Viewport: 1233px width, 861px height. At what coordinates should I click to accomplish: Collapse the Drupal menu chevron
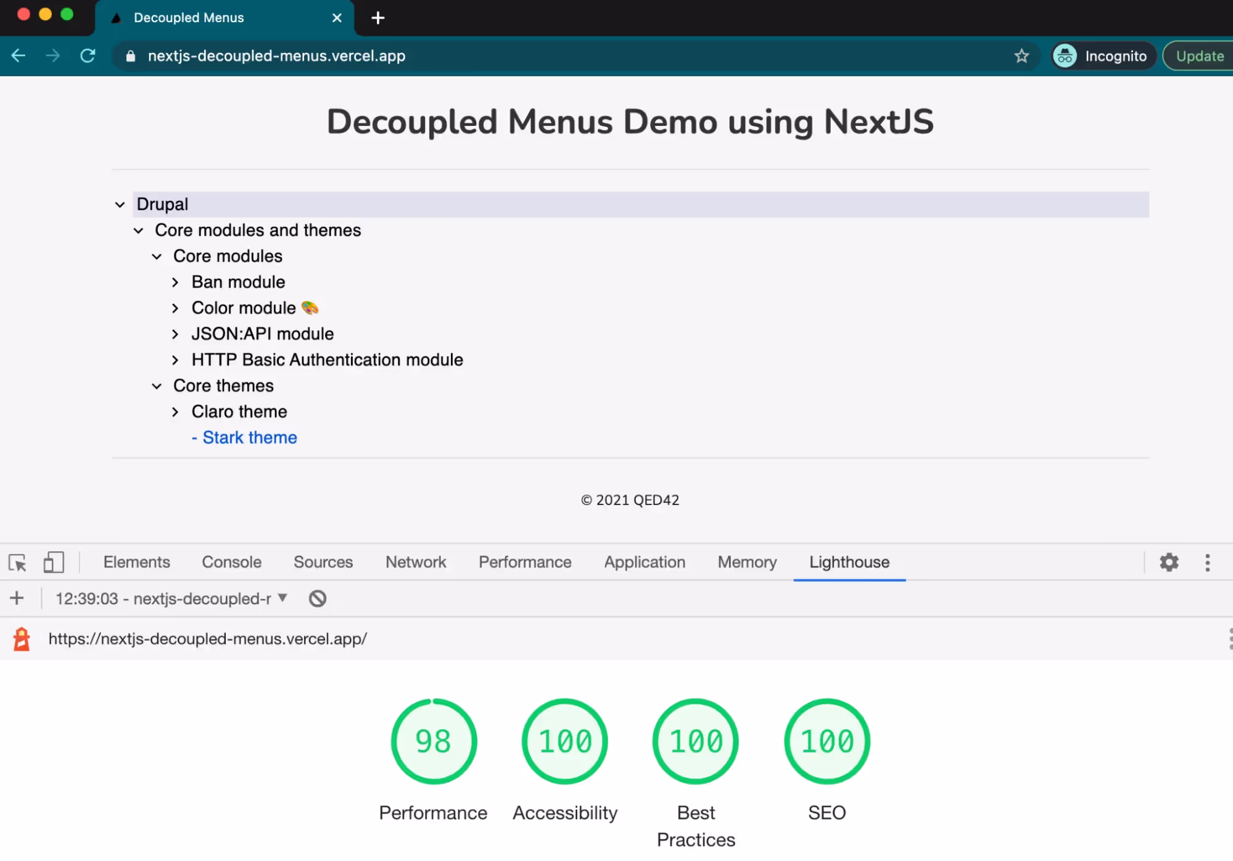(x=120, y=205)
